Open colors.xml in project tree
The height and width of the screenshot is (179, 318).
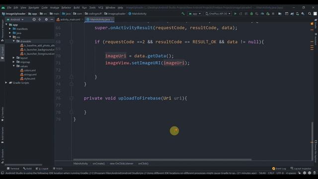click(28, 70)
